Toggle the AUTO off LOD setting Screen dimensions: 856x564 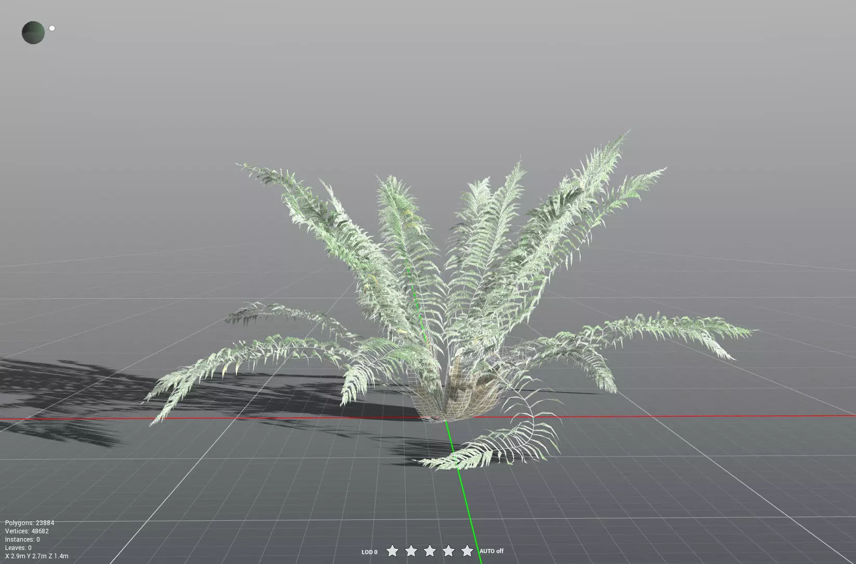point(491,551)
